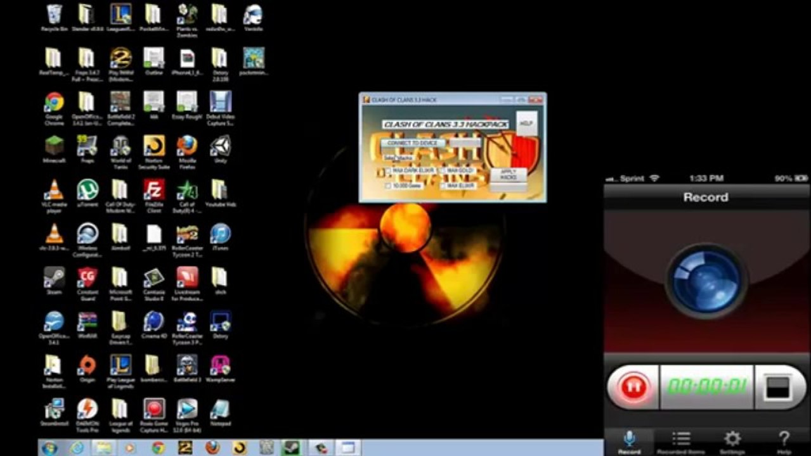
Task: Launch Mozilla Firefox from the desktop
Action: [186, 152]
